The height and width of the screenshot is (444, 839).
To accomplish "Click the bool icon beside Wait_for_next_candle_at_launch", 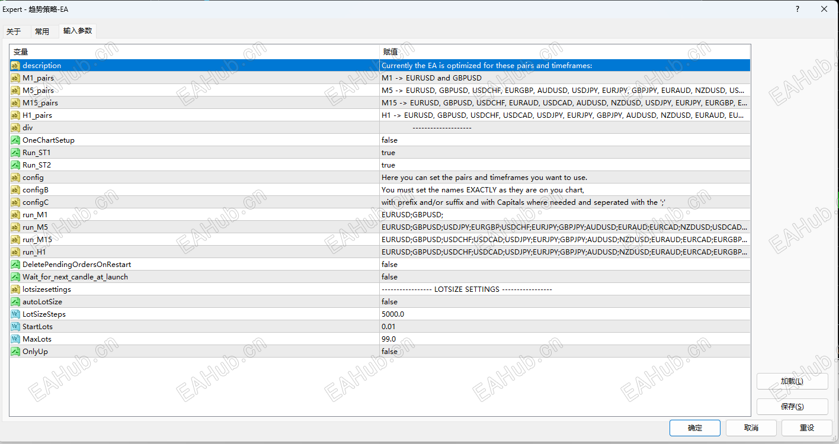I will pyautogui.click(x=15, y=277).
